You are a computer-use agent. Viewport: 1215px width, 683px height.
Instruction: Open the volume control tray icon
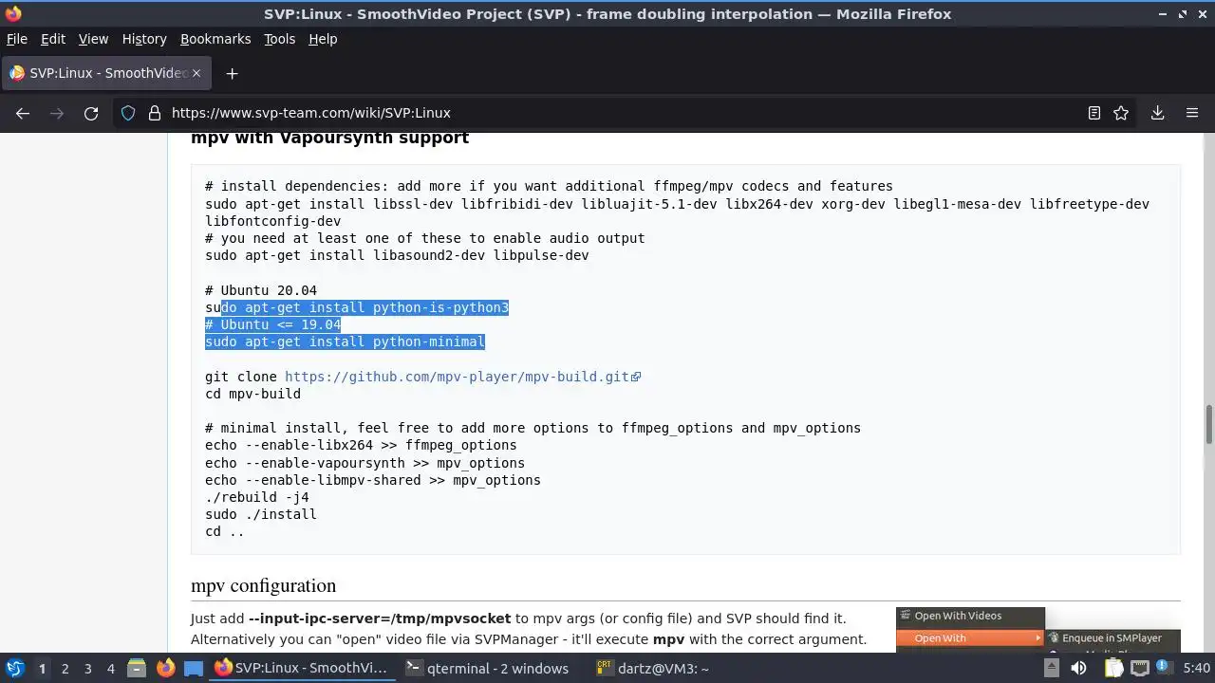1078,668
